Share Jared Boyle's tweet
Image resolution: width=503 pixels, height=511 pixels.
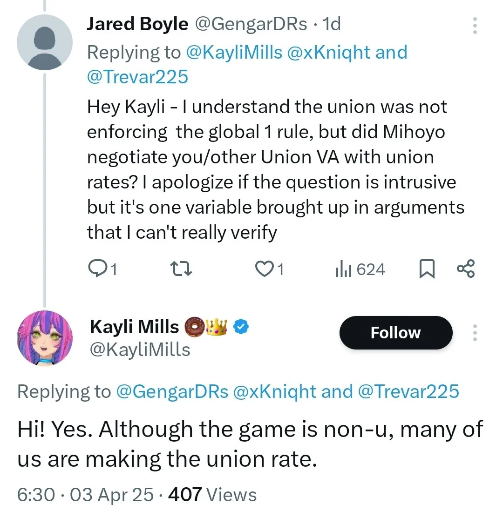pyautogui.click(x=466, y=269)
